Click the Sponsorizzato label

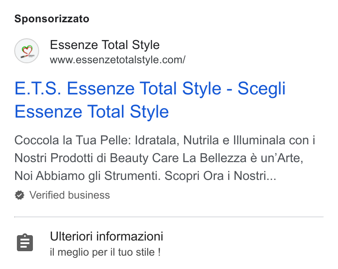click(52, 19)
